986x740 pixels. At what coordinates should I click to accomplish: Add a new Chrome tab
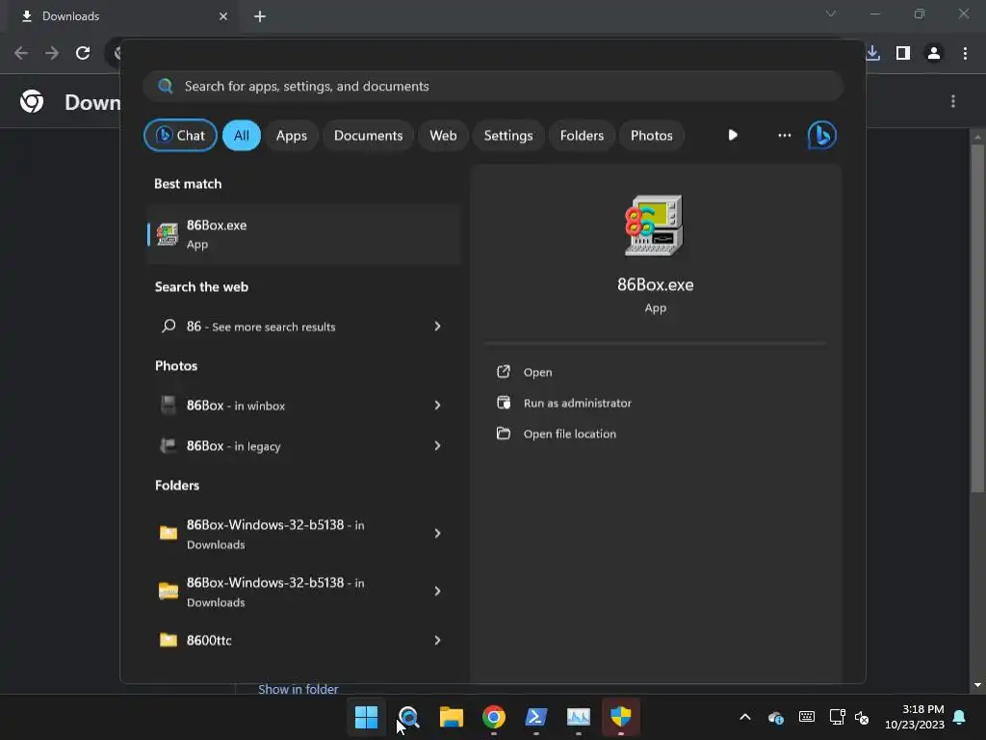(260, 16)
